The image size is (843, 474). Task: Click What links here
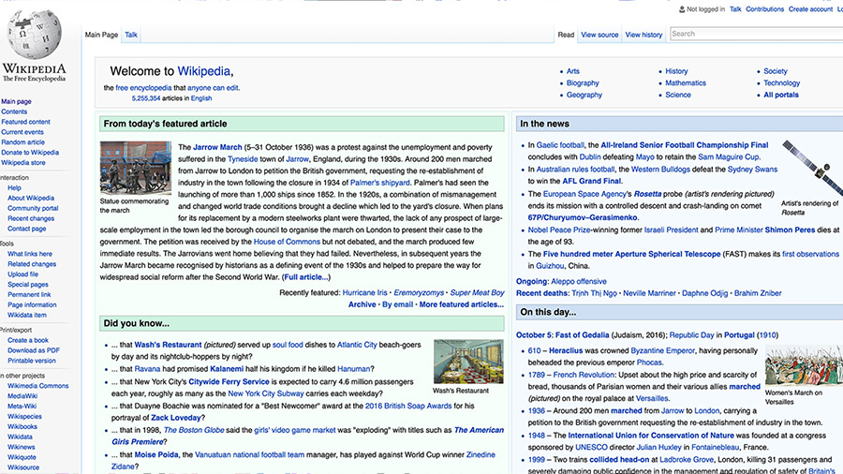pyautogui.click(x=30, y=254)
